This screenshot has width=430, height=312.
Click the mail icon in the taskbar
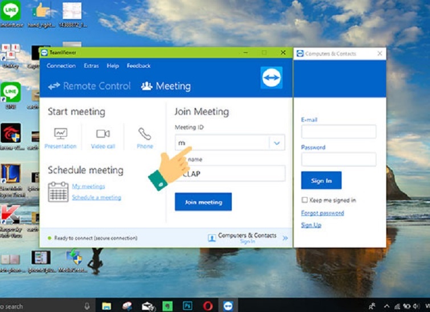pyautogui.click(x=148, y=306)
